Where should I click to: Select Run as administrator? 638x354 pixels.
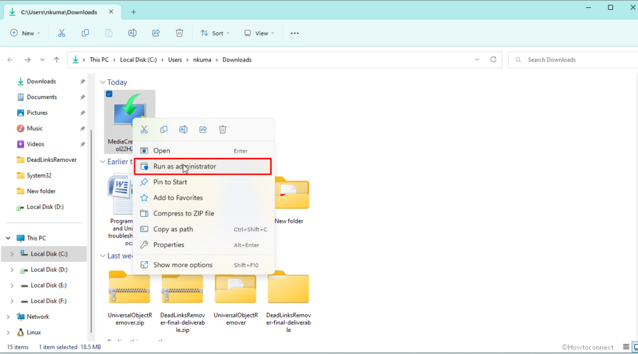click(184, 166)
